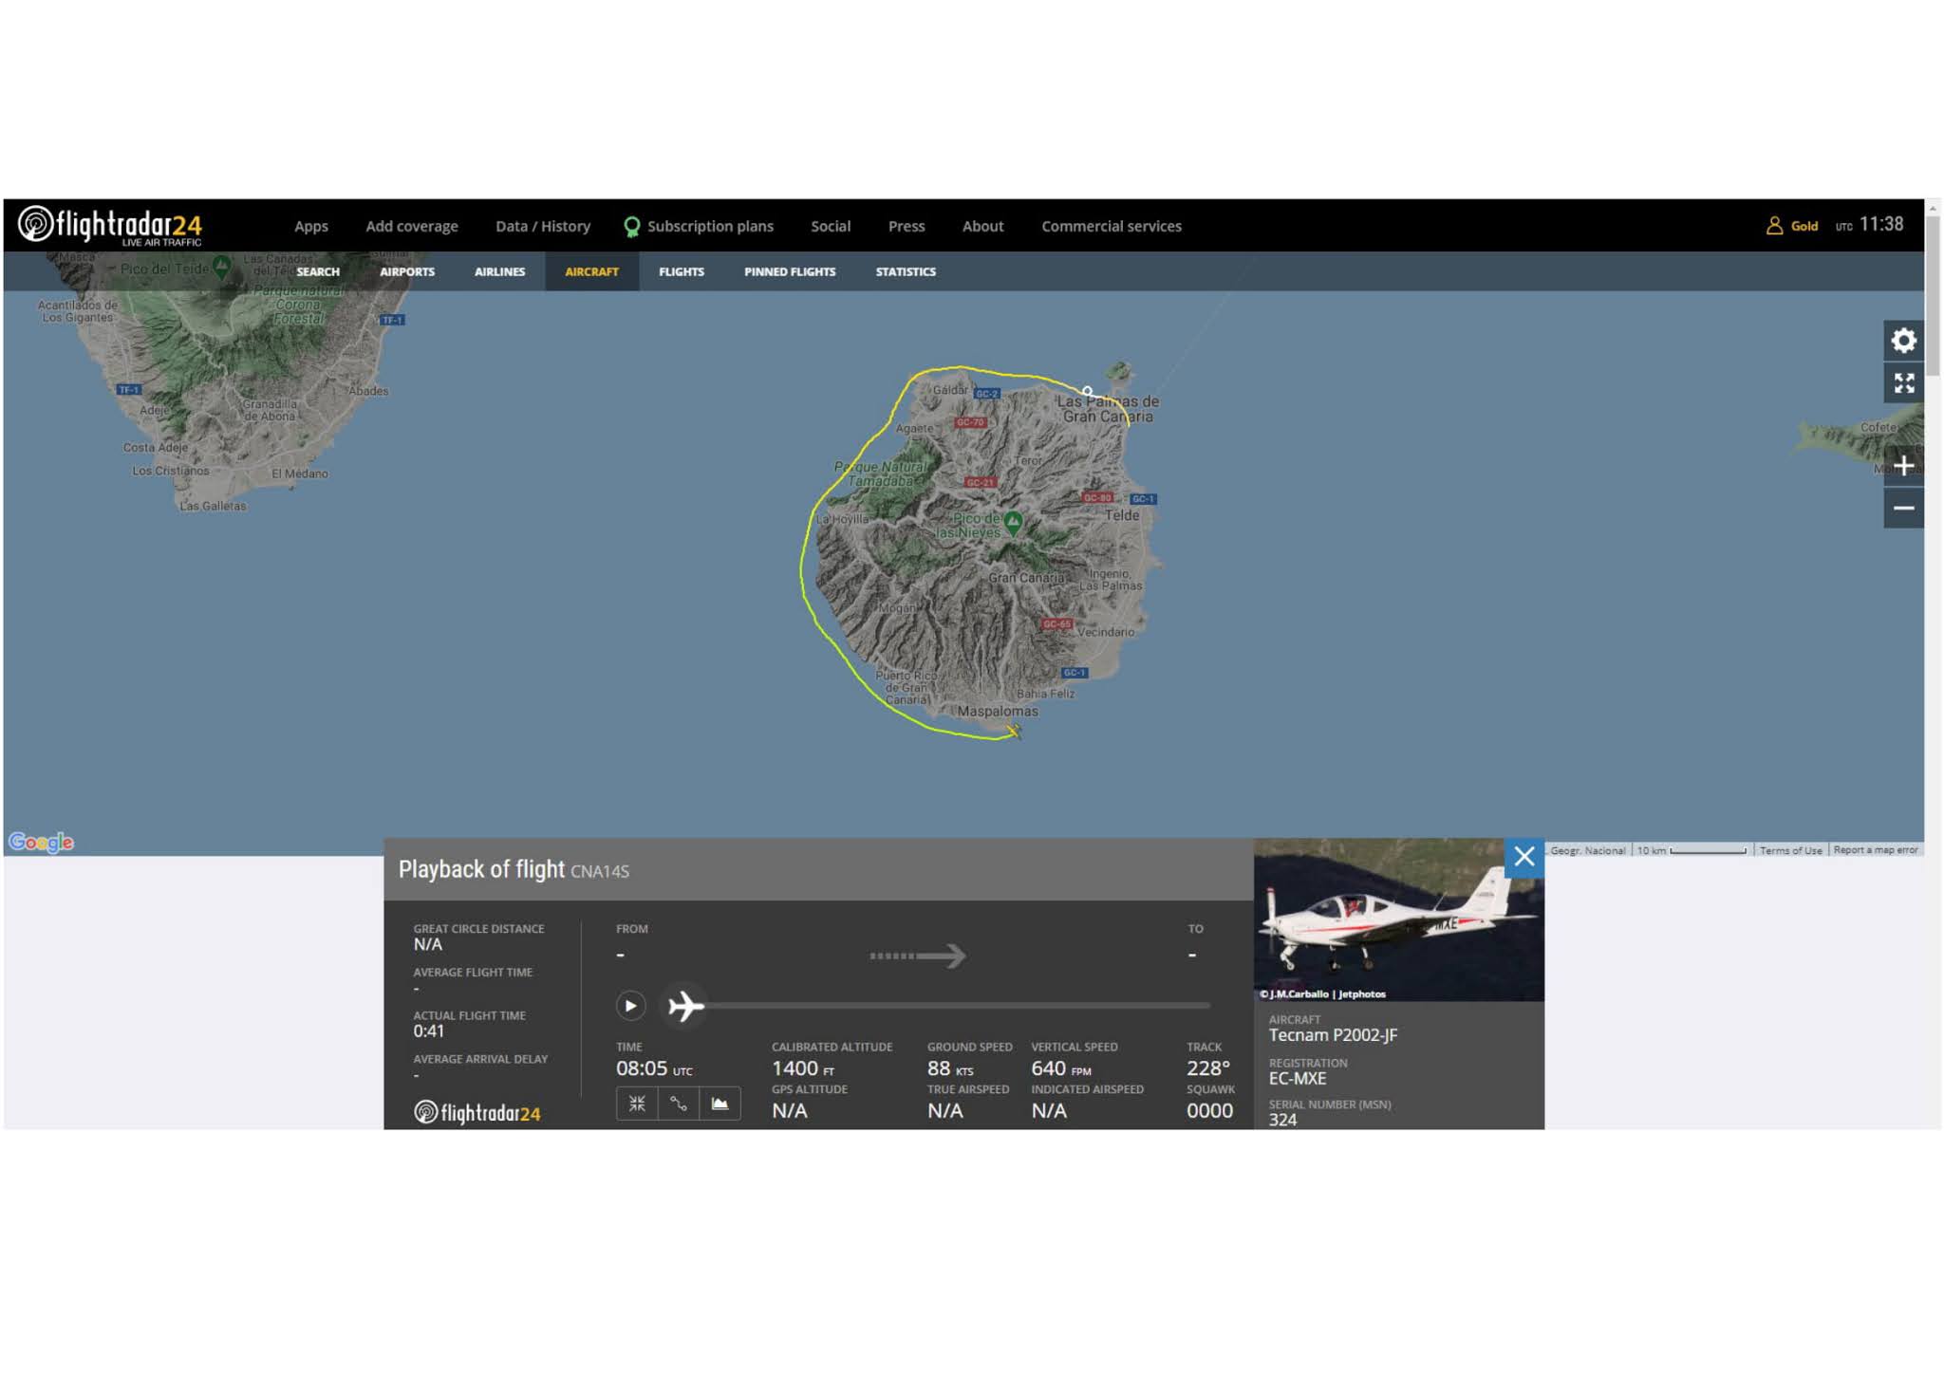Click the Telde map label

[1121, 515]
